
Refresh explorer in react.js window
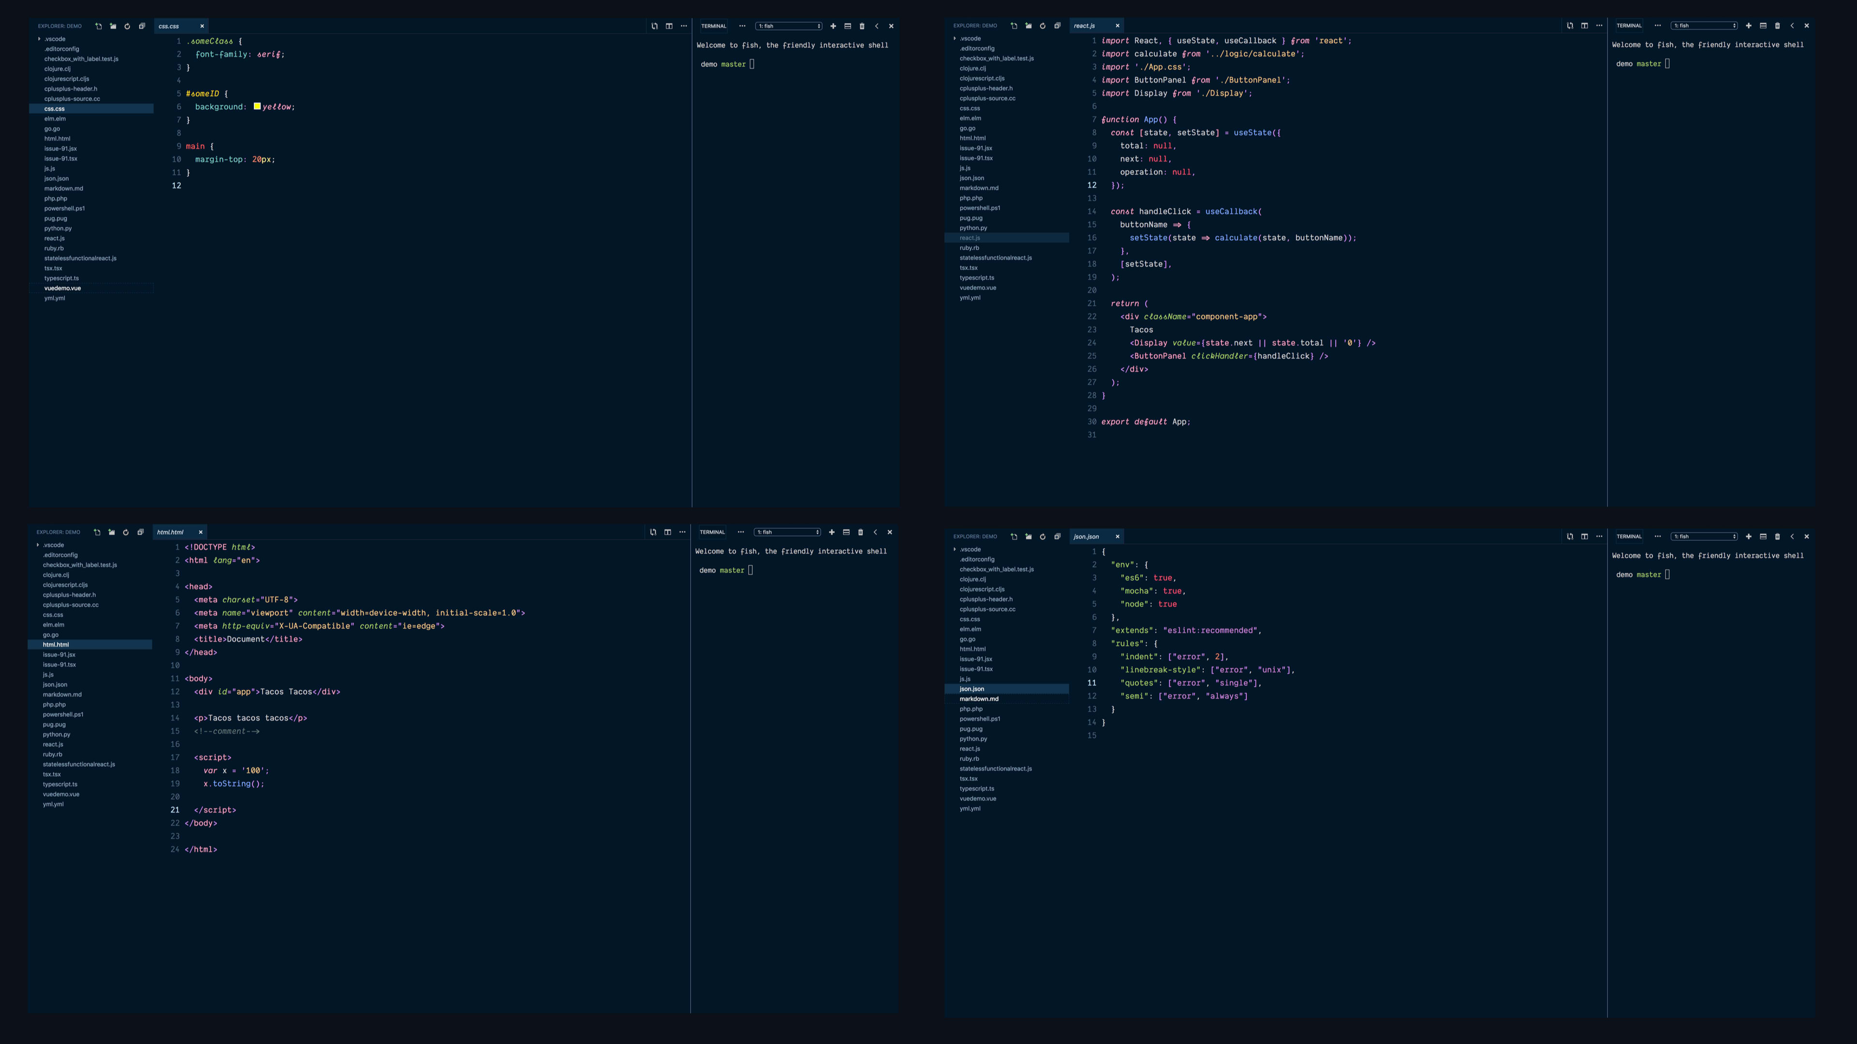point(1043,25)
